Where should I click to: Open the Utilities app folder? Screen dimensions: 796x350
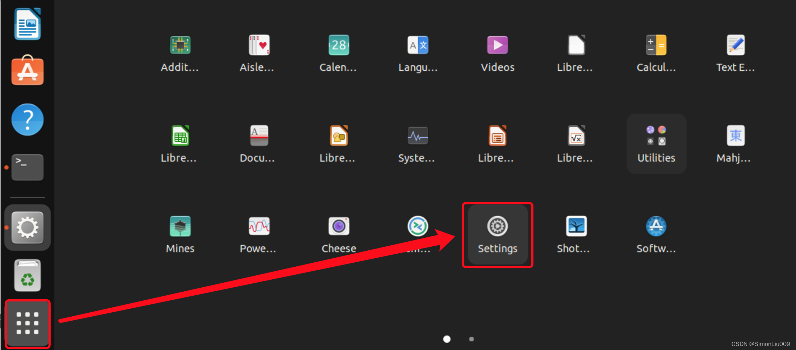click(x=656, y=144)
